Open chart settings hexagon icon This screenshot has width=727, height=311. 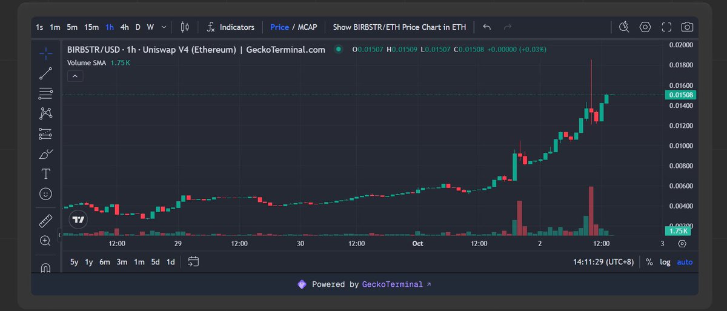(646, 27)
